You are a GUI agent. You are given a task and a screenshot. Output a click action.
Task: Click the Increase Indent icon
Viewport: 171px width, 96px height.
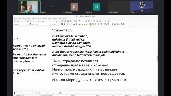pos(112,24)
